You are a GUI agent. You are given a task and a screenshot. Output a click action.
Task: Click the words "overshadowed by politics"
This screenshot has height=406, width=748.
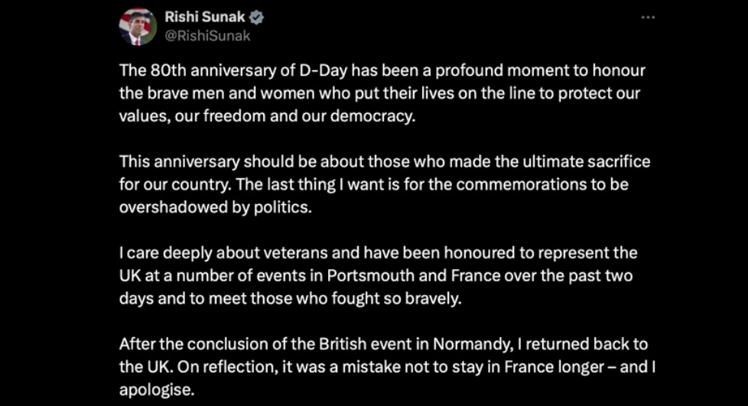(x=215, y=209)
